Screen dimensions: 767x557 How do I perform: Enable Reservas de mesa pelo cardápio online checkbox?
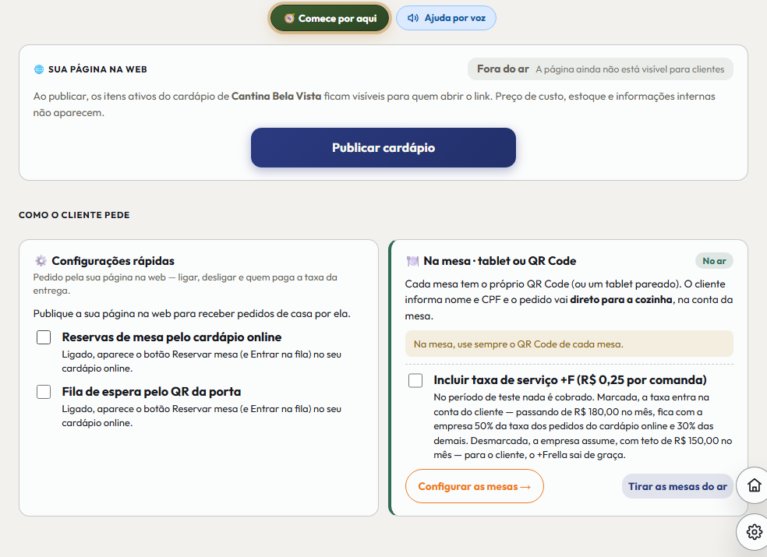click(44, 337)
